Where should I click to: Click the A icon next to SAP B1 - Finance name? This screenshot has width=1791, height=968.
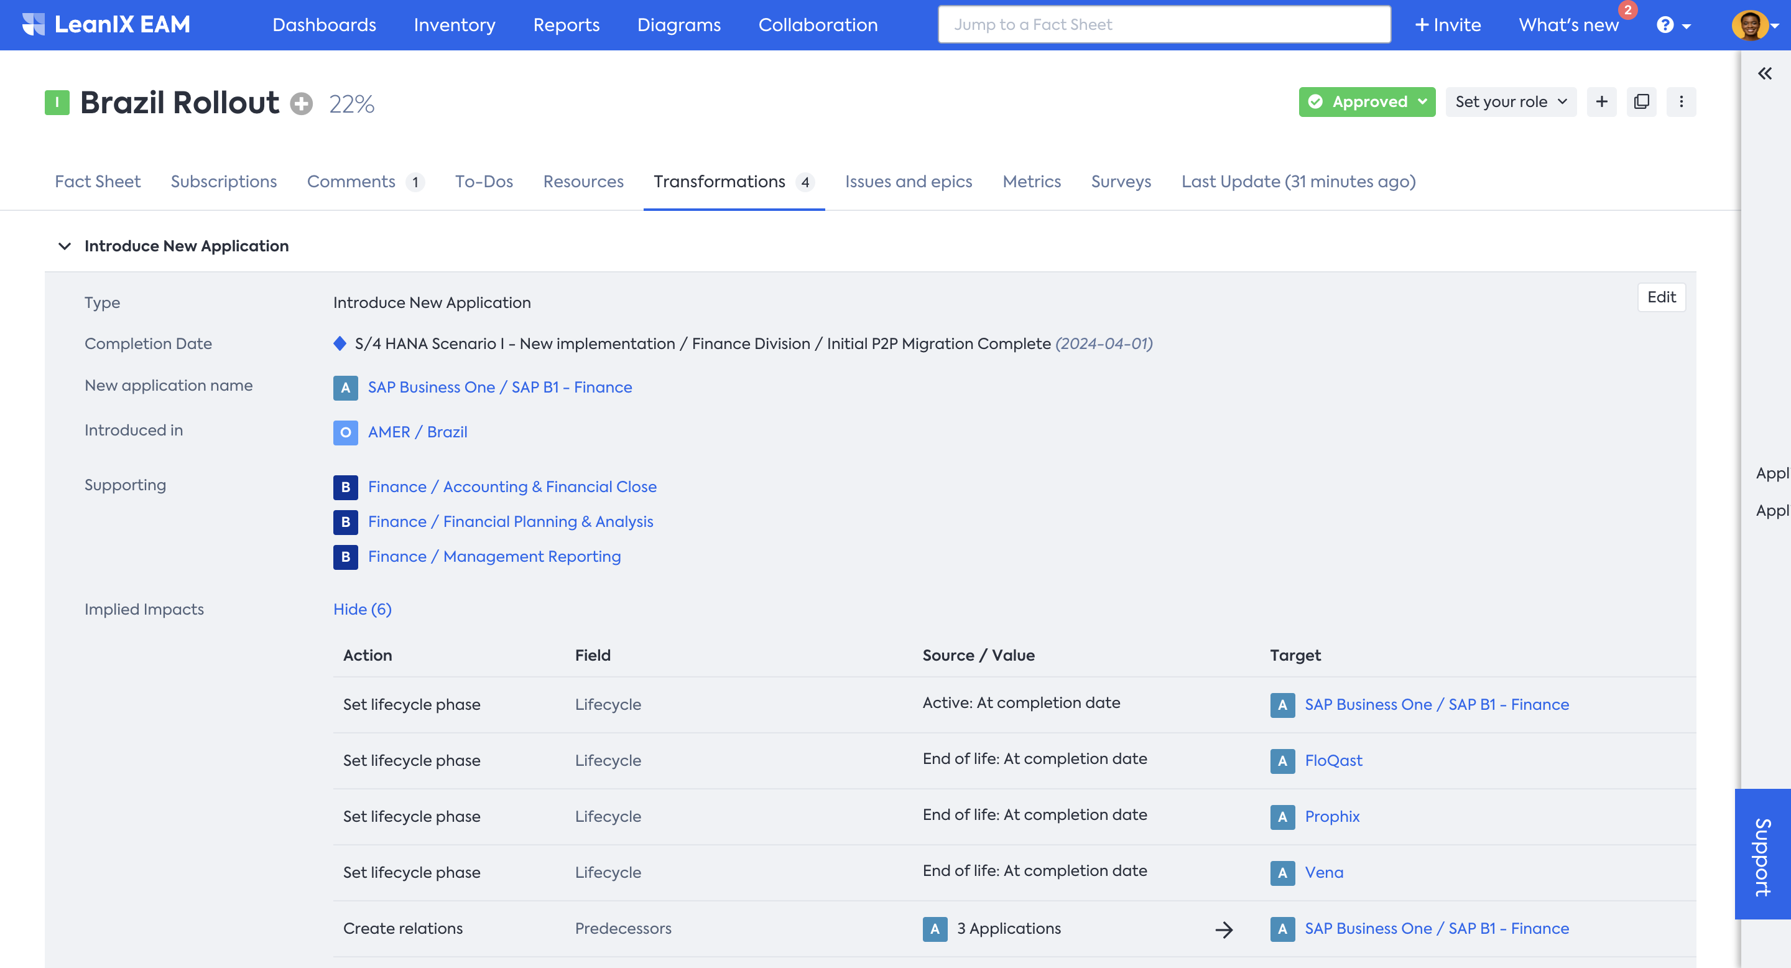pyautogui.click(x=346, y=388)
